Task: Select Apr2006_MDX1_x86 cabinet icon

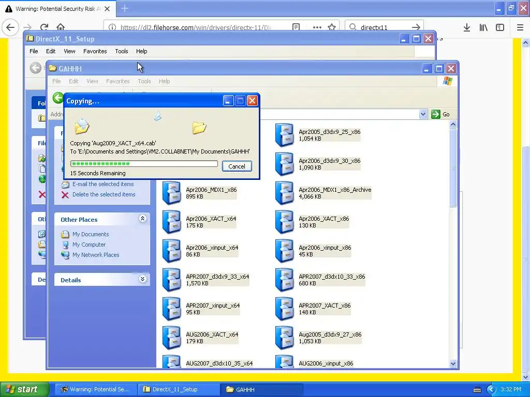Action: (172, 193)
